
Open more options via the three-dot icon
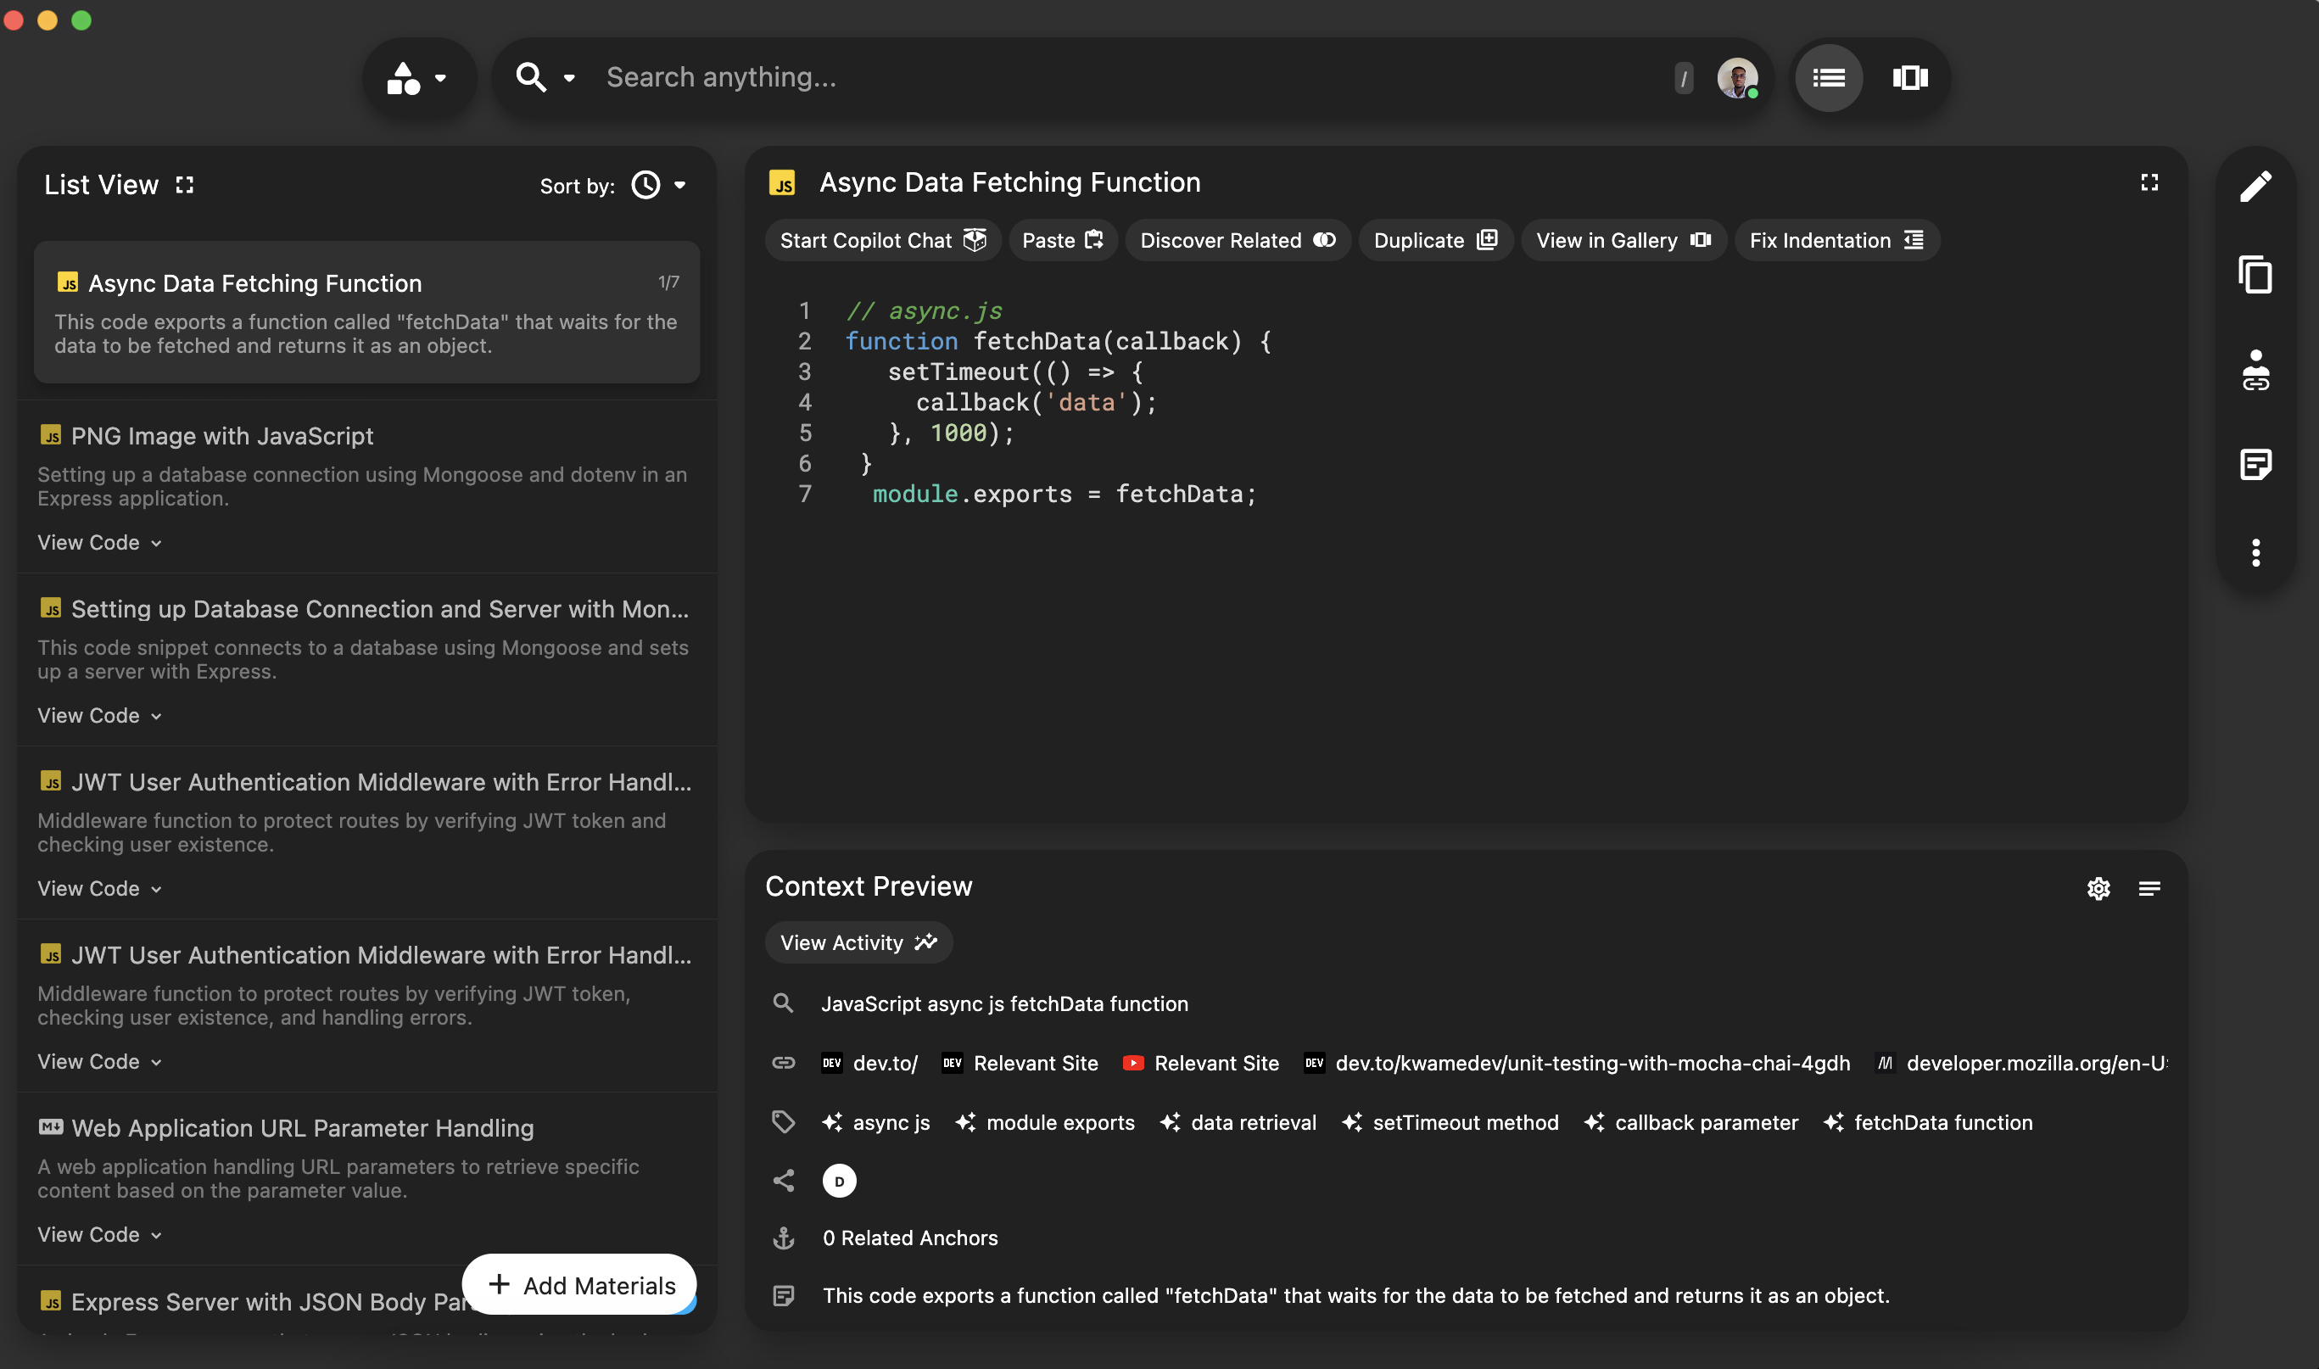2256,551
